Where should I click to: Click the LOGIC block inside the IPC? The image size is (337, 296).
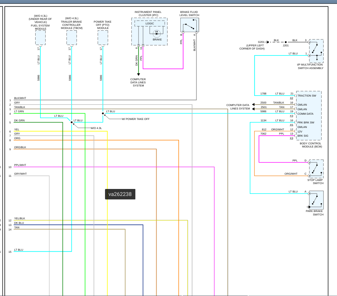[x=150, y=24]
